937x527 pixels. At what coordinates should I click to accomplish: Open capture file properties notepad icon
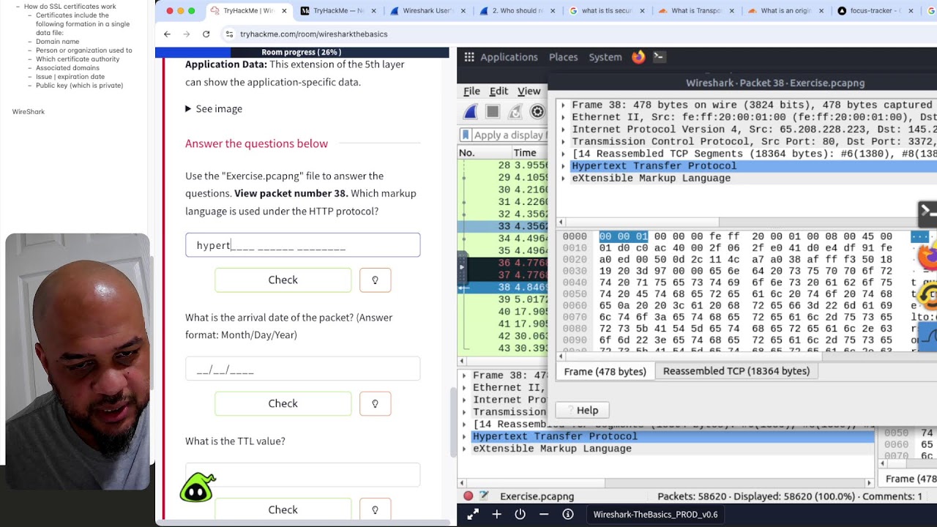[484, 496]
